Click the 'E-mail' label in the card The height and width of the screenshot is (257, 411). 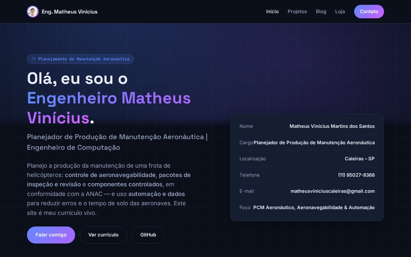click(247, 191)
